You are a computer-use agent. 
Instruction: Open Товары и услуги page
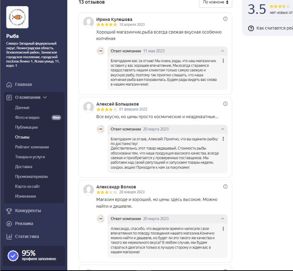tap(30, 157)
